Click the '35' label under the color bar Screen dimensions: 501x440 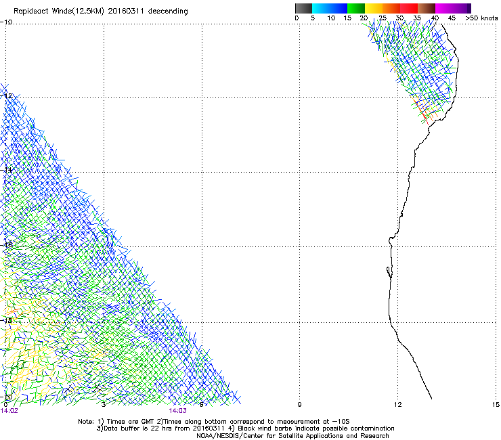pyautogui.click(x=417, y=18)
